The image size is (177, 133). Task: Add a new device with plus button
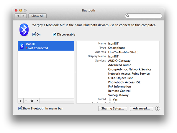tap(21, 101)
